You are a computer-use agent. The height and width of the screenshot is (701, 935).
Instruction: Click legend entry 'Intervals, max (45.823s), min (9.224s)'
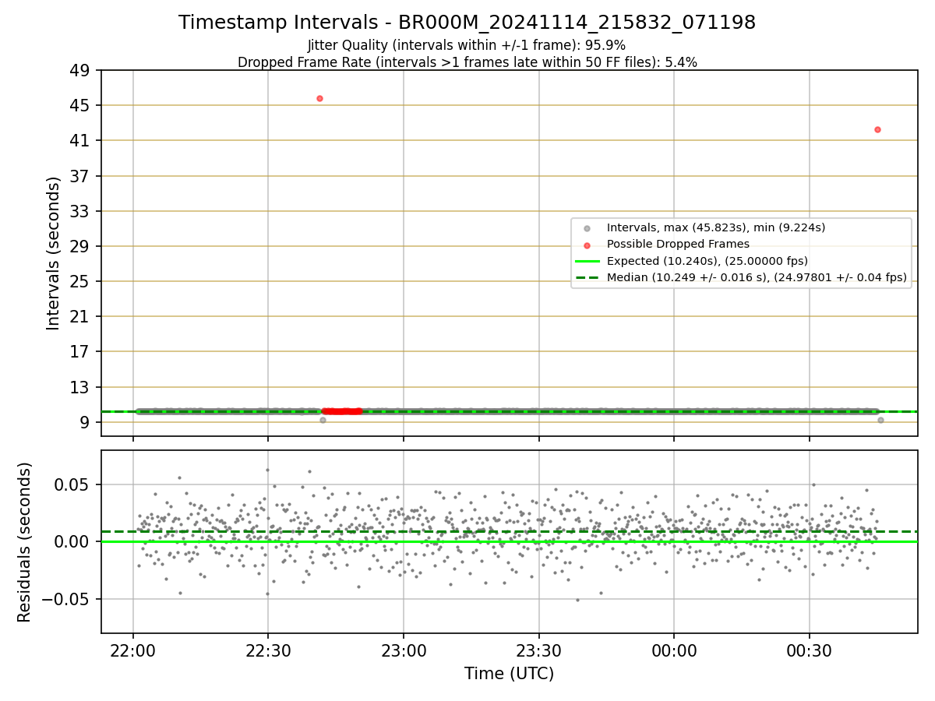[716, 227]
